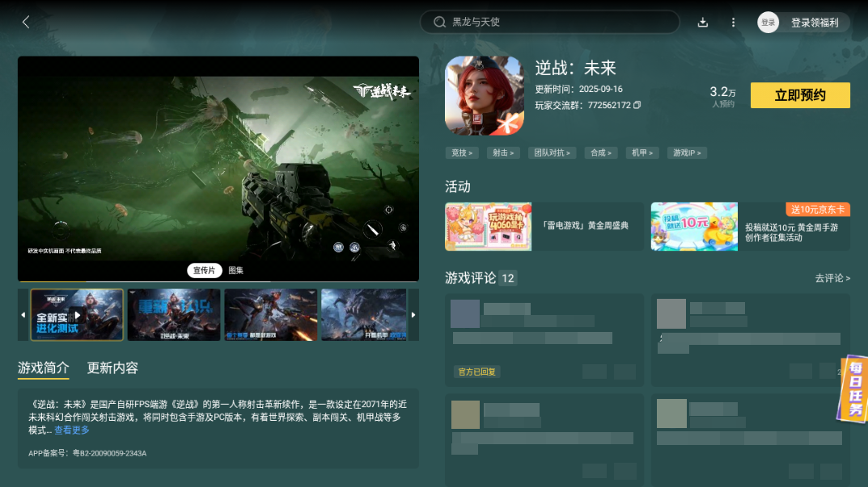This screenshot has height=487, width=868.
Task: Copy the player group number icon
Action: [x=637, y=105]
